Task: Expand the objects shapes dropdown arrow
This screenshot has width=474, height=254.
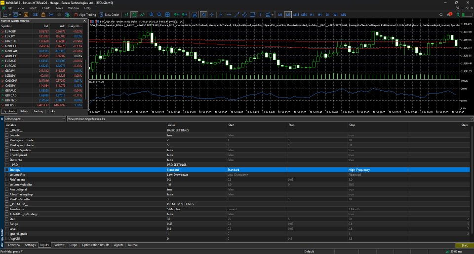Action: click(273, 14)
